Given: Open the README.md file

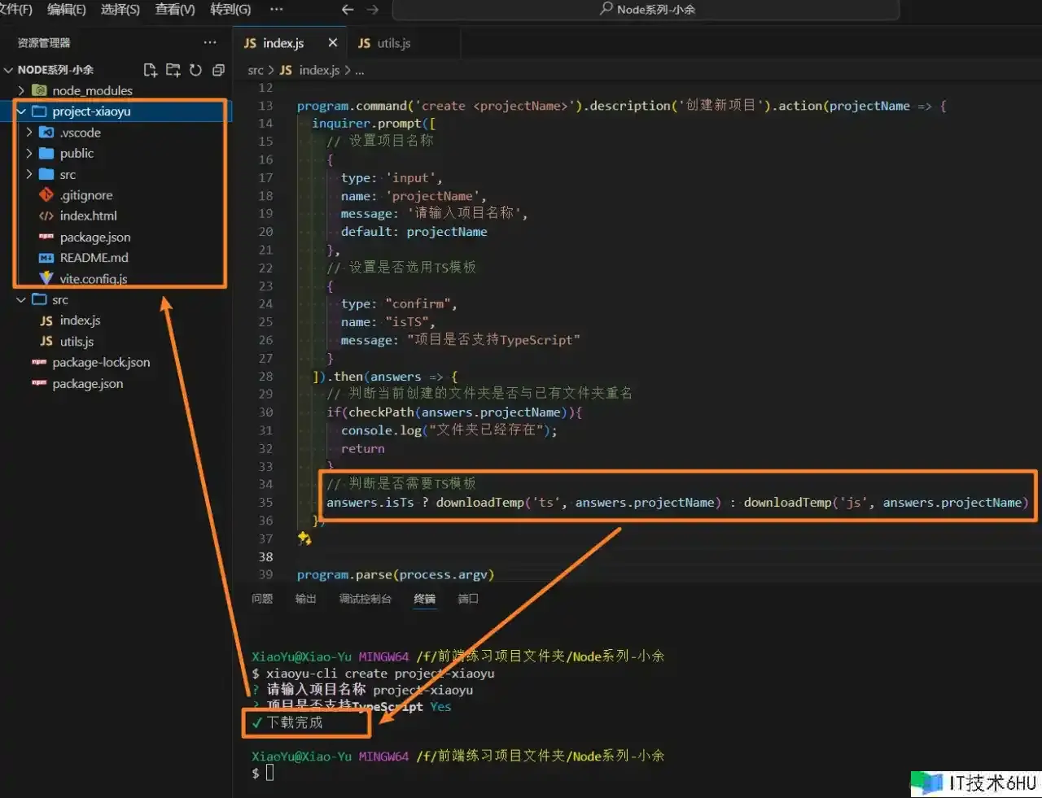Looking at the screenshot, I should pyautogui.click(x=94, y=258).
